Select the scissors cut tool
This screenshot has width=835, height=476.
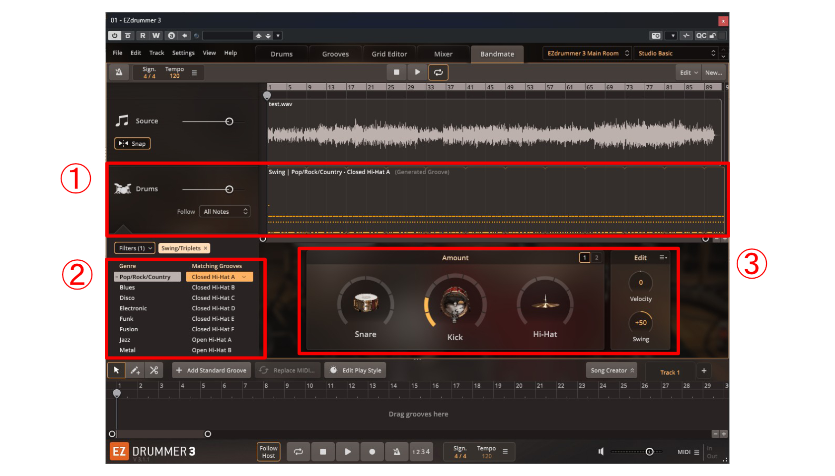(x=154, y=370)
